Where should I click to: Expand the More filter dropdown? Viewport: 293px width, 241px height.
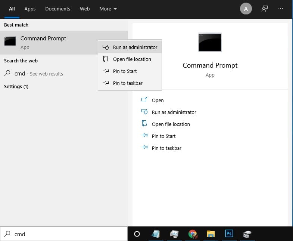coord(108,9)
